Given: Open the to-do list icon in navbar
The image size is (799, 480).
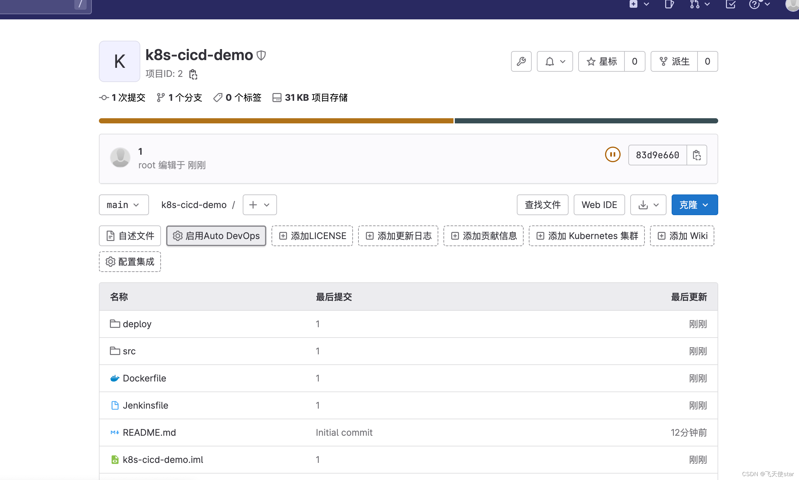Looking at the screenshot, I should click(730, 4).
